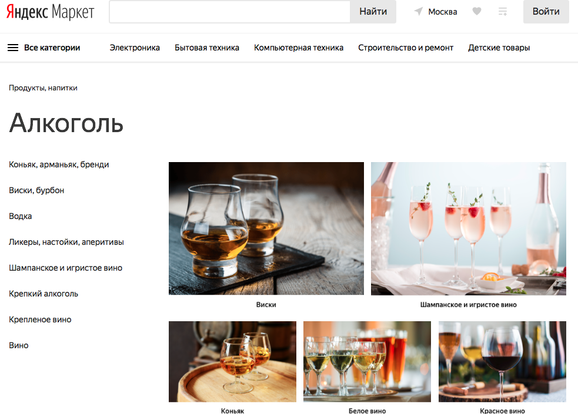Image resolution: width=578 pixels, height=414 pixels.
Task: Go to the Детские товары category
Action: 499,48
